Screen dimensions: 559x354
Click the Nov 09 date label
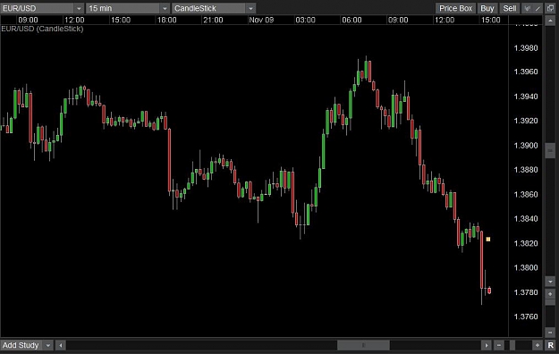tap(261, 20)
